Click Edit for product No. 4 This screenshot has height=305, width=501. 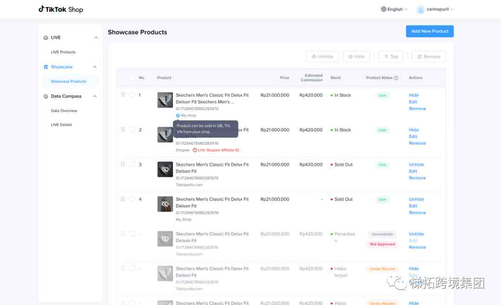coord(413,206)
